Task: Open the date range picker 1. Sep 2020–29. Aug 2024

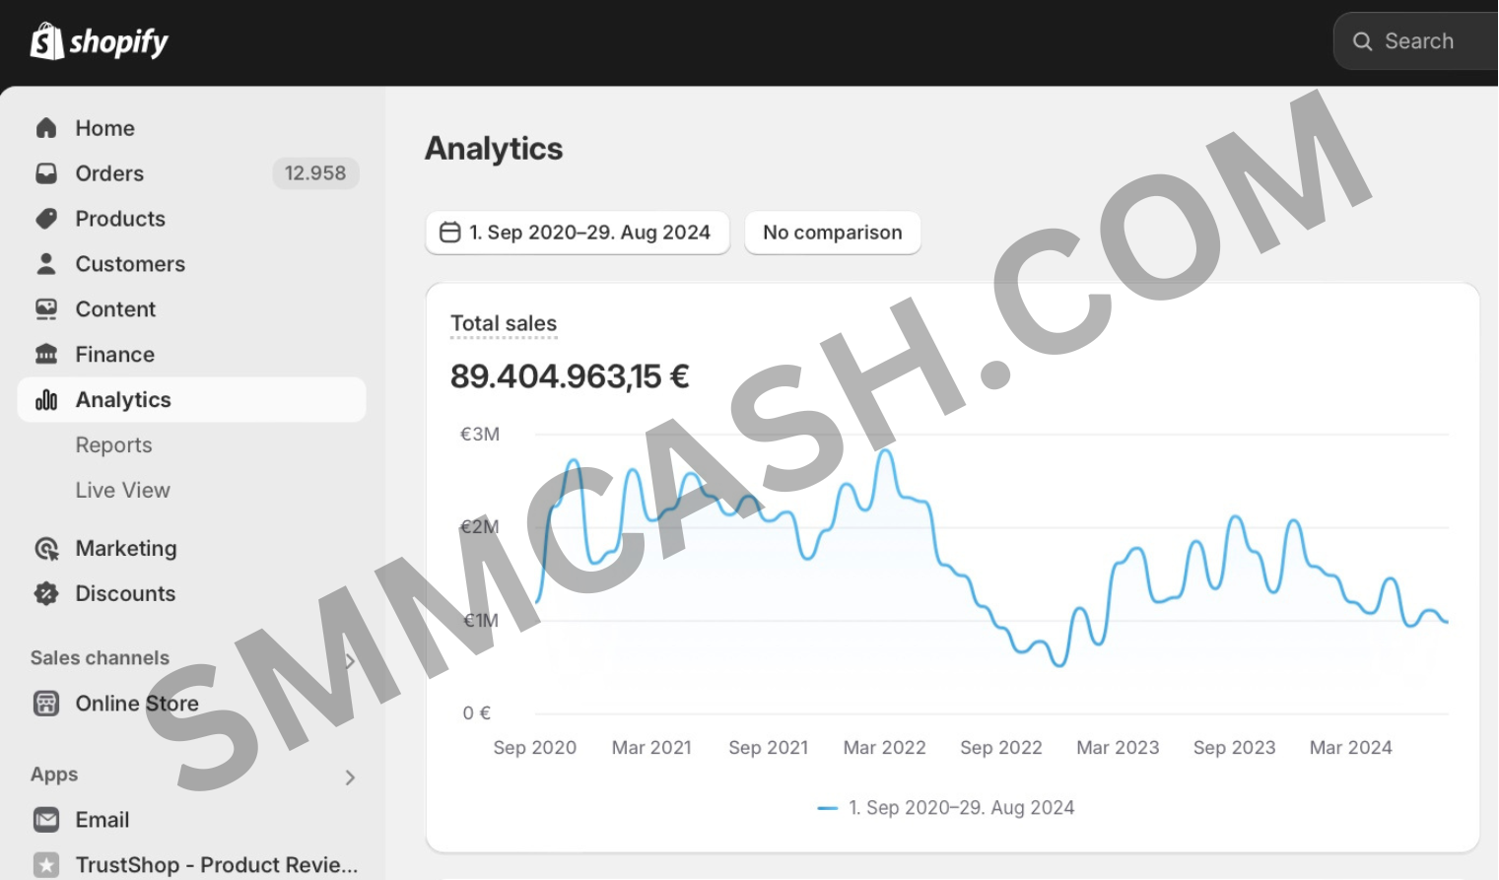Action: point(577,233)
